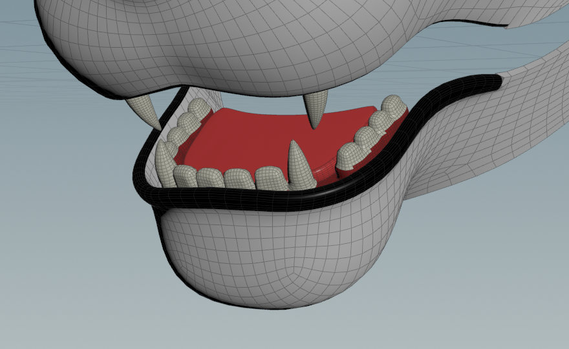The width and height of the screenshot is (569, 349).
Task: Click the lower front incisor left of canine
Action: pos(268,178)
